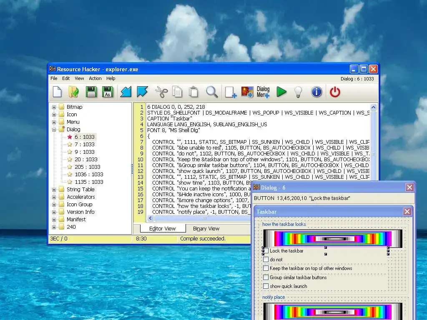Open Find with the magnifier icon
The image size is (427, 320).
(211, 92)
